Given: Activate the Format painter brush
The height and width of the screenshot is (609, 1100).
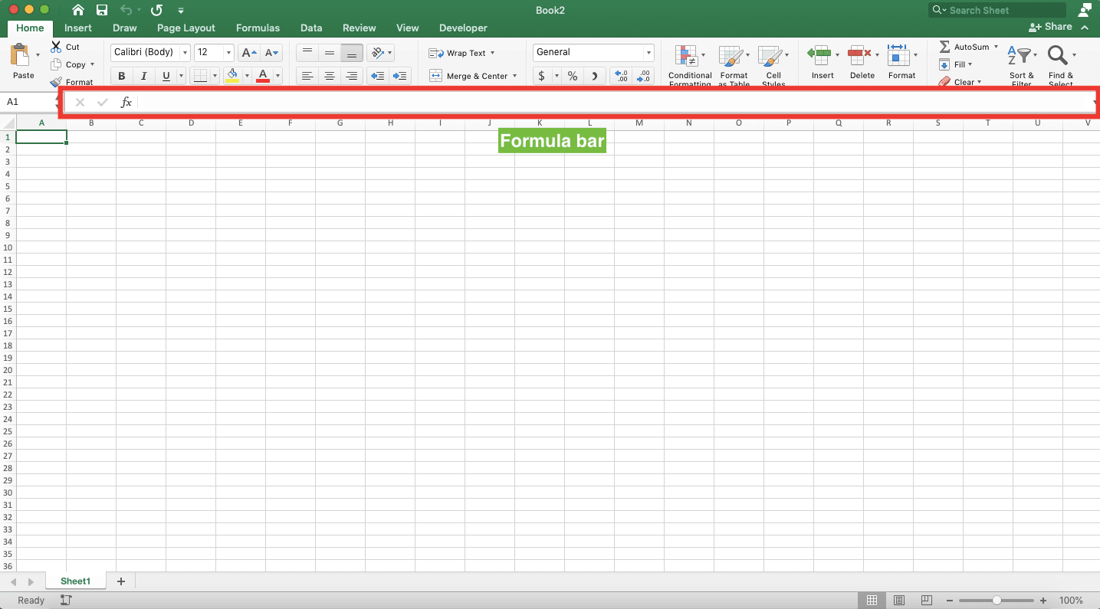Looking at the screenshot, I should 56,82.
